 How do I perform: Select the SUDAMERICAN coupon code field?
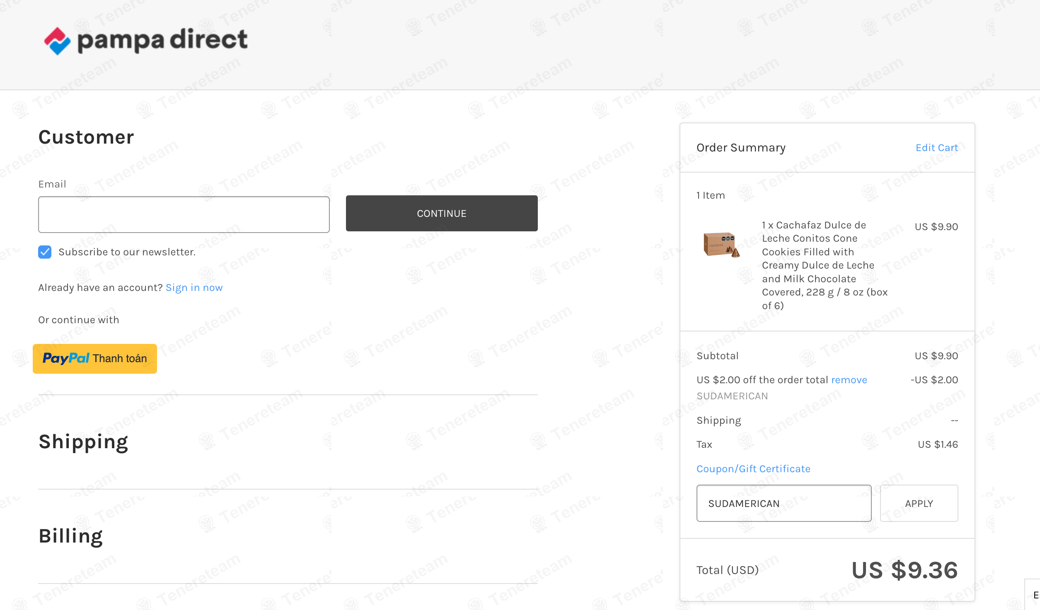784,503
